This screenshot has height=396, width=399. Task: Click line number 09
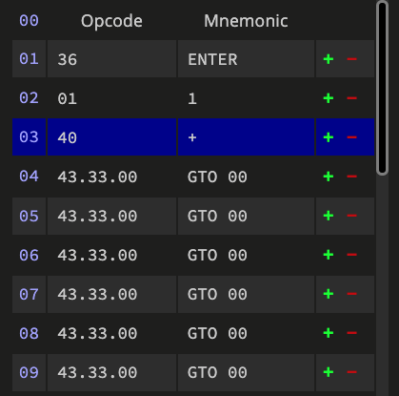(x=29, y=372)
